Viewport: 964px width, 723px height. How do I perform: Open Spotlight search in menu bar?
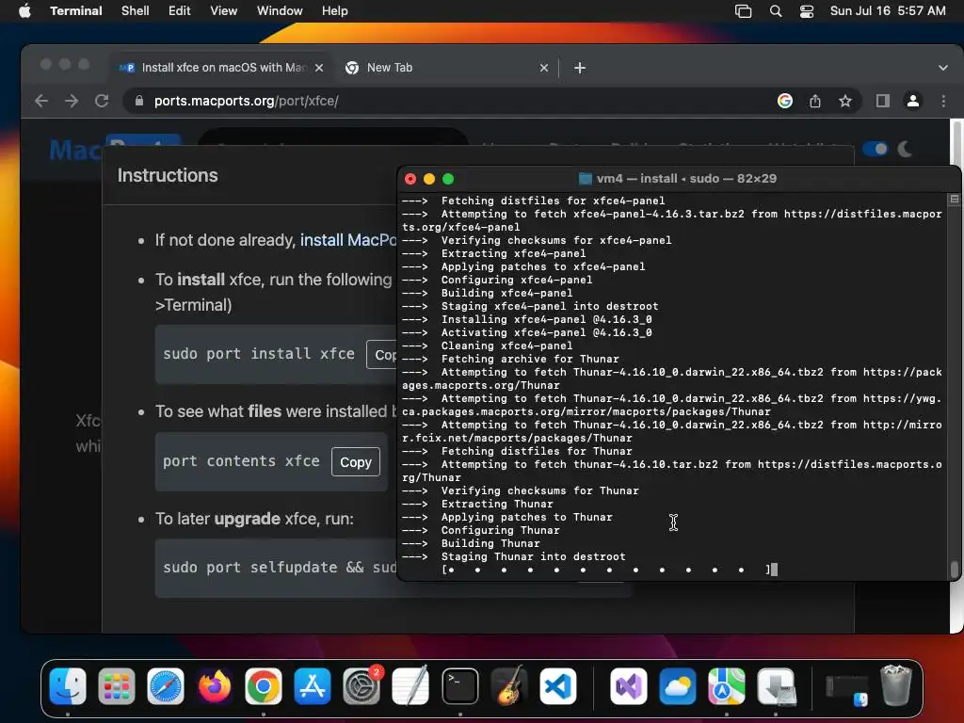coord(776,11)
